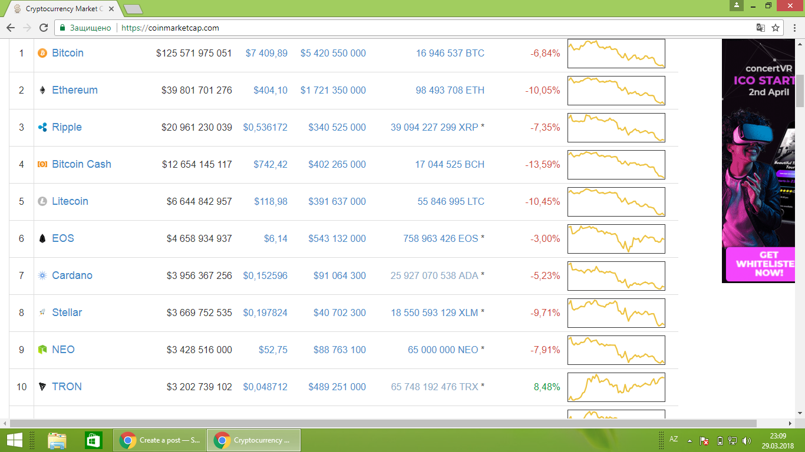The height and width of the screenshot is (452, 805).
Task: Click the concertVR ICO advertisement banner
Action: tap(758, 161)
